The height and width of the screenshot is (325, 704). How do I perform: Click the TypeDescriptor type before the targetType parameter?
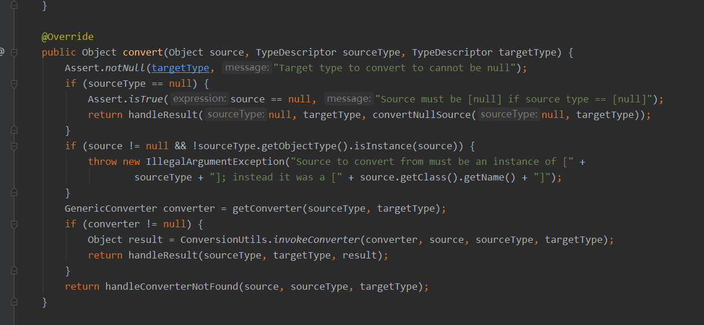click(452, 52)
